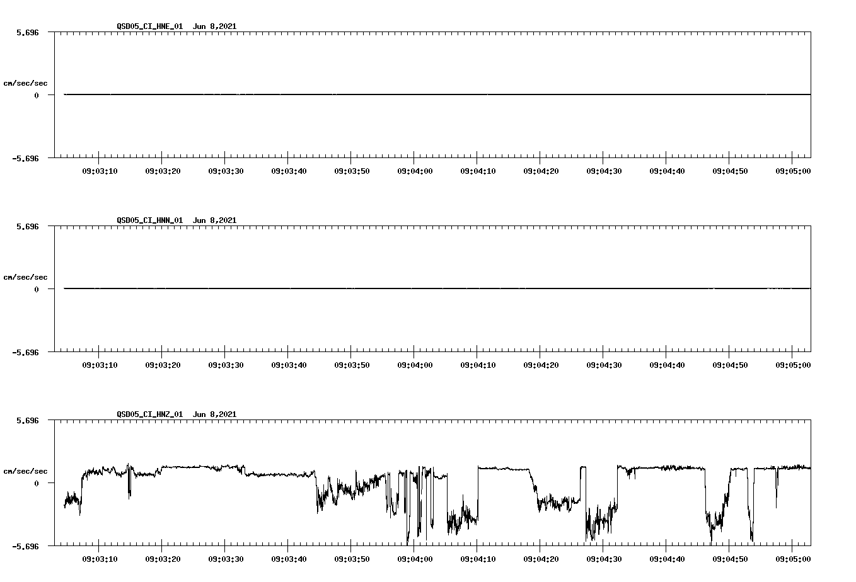
Task: Select 09:03:50 tick label below HNN plot
Action: [352, 365]
